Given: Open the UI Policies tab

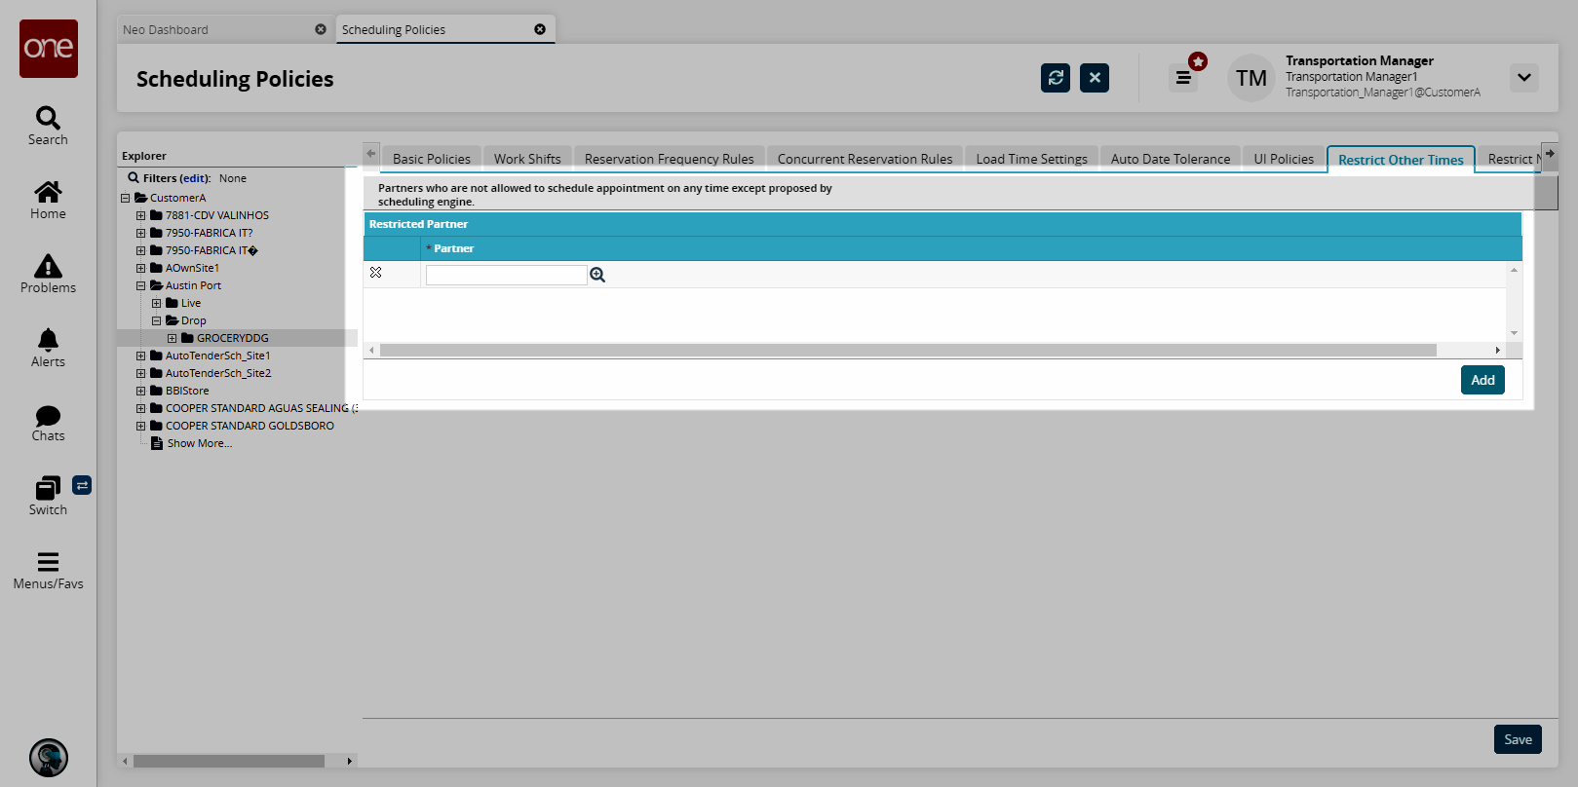Looking at the screenshot, I should 1284,159.
